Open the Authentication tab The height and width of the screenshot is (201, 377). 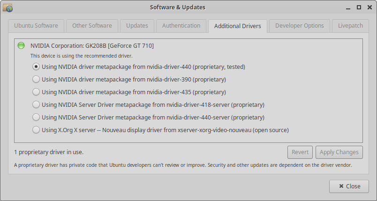point(181,26)
